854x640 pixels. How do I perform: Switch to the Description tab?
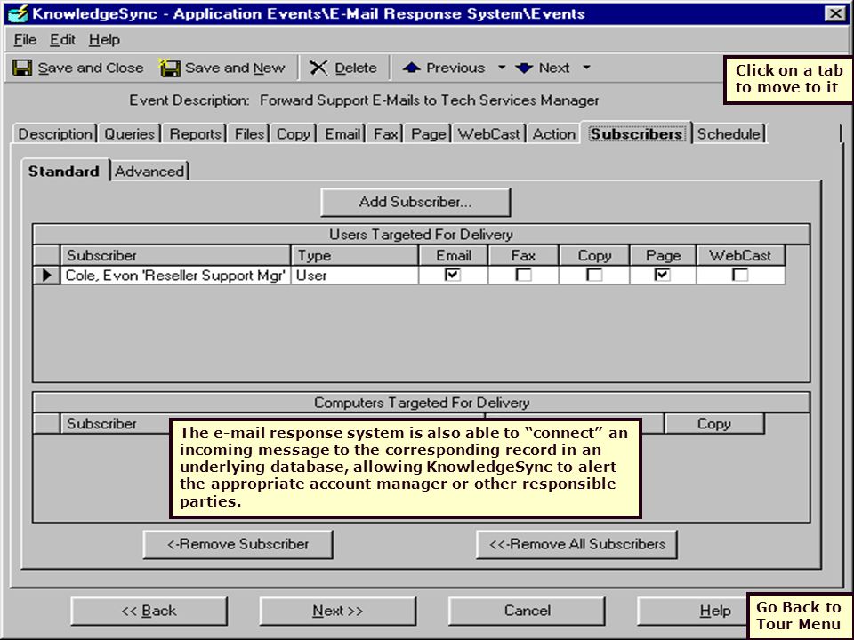[x=55, y=134]
